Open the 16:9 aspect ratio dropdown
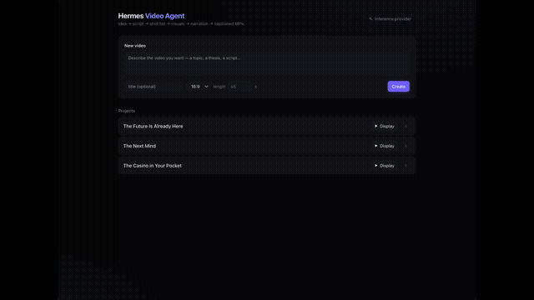 (x=199, y=87)
